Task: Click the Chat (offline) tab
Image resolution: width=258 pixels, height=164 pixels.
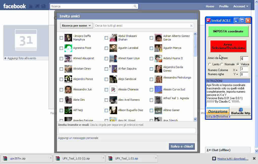Action: point(228,150)
